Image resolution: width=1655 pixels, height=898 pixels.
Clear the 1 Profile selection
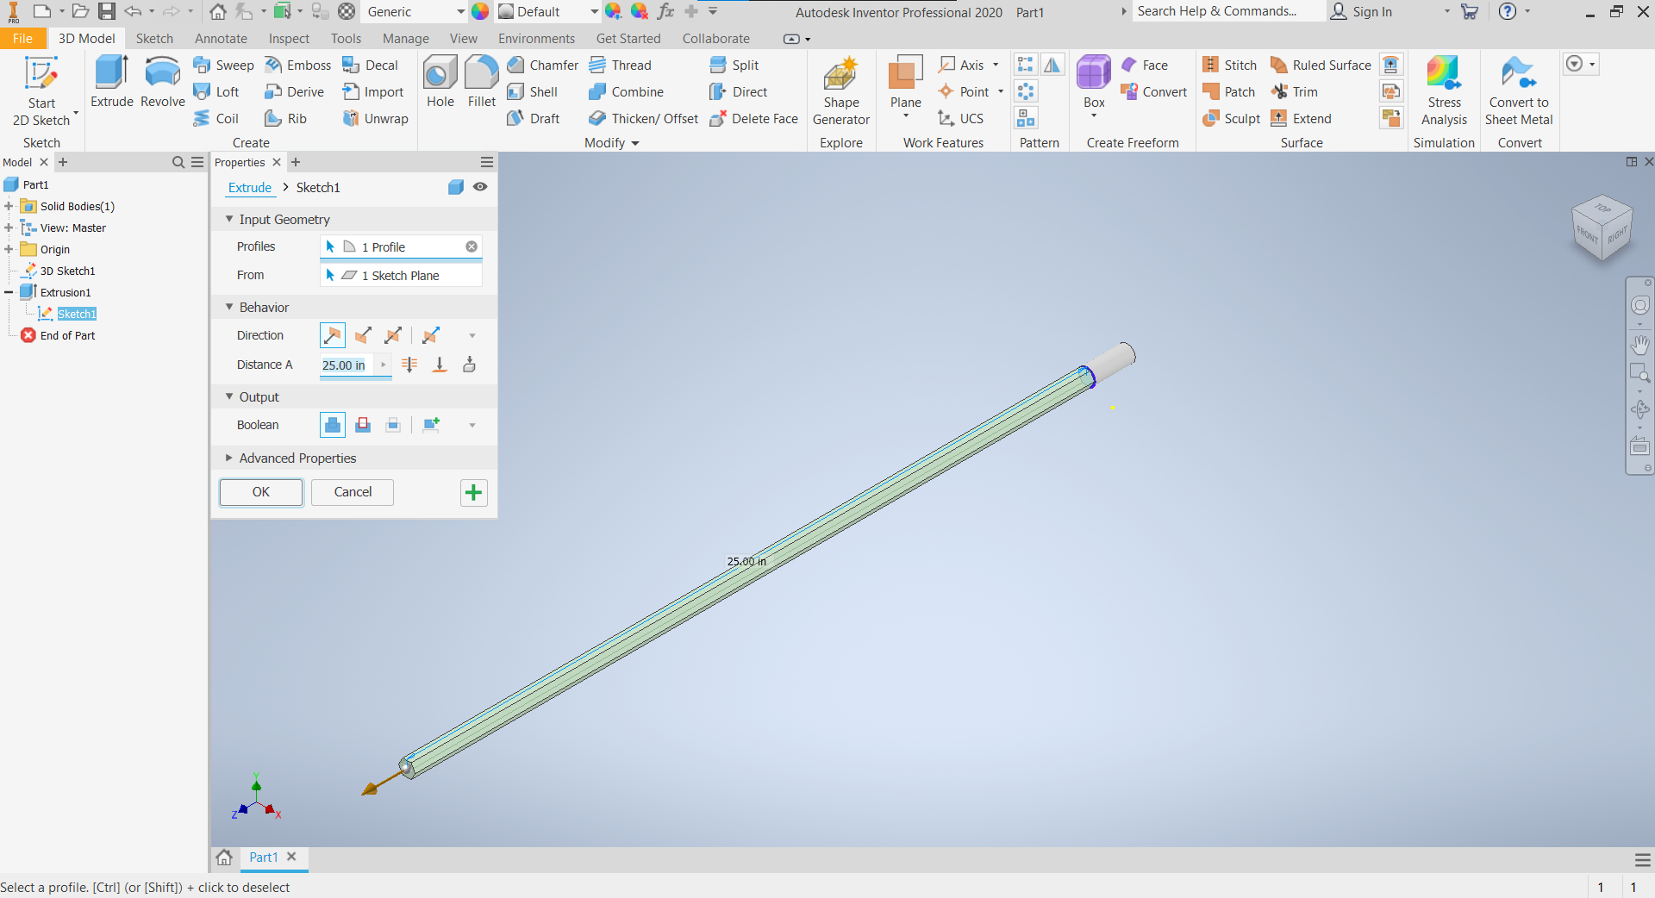472,246
